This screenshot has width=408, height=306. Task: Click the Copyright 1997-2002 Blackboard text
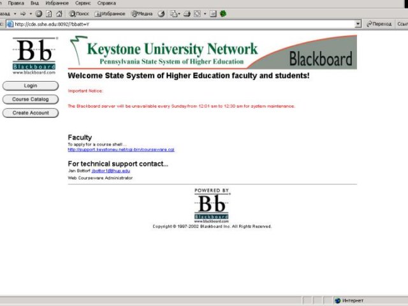(212, 226)
